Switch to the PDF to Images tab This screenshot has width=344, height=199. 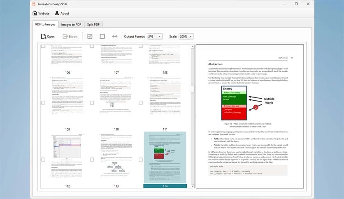(x=45, y=24)
